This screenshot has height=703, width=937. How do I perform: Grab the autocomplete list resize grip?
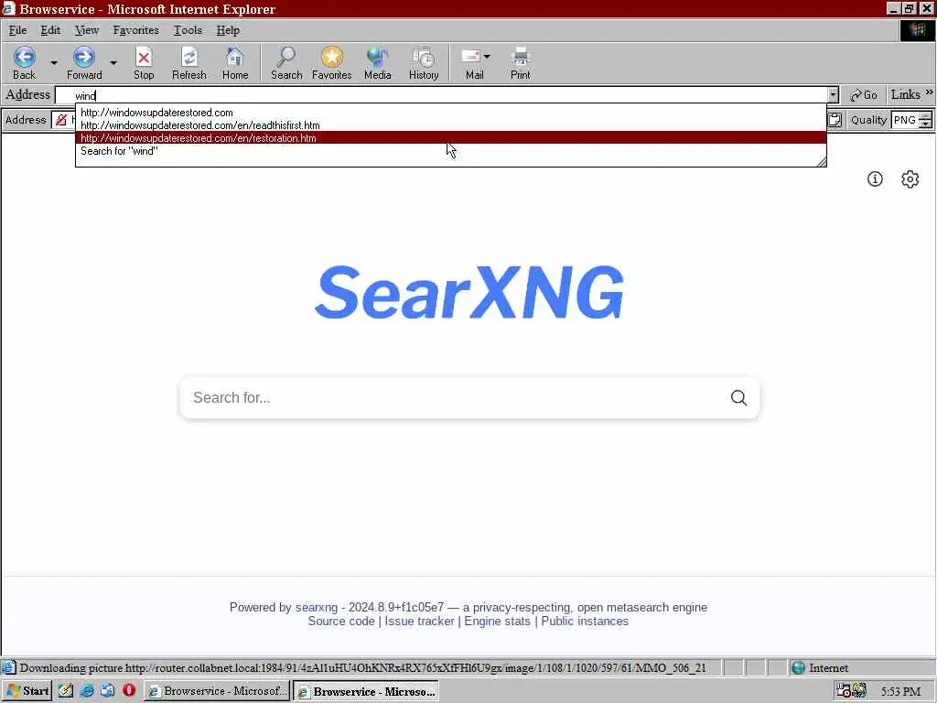pos(821,161)
